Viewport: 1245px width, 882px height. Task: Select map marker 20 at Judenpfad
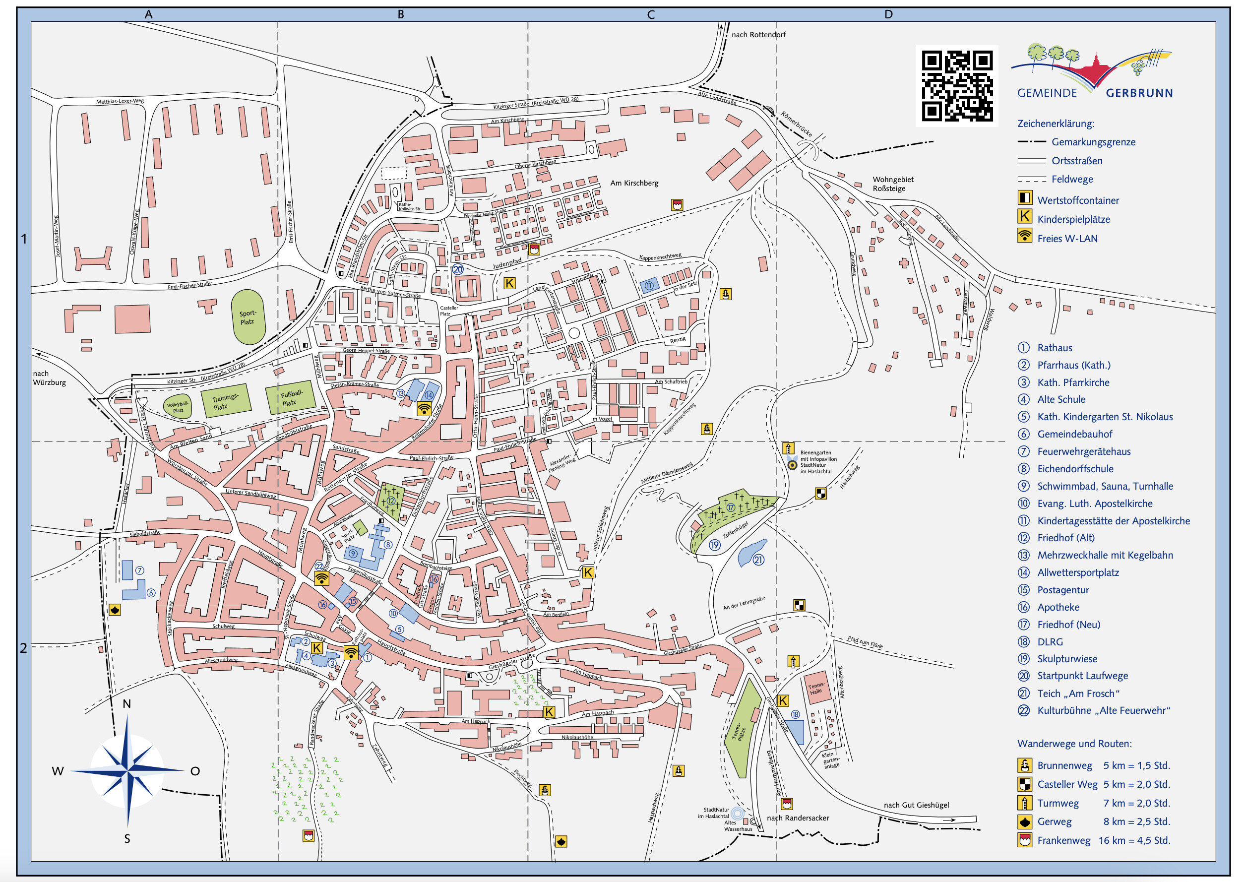(458, 269)
